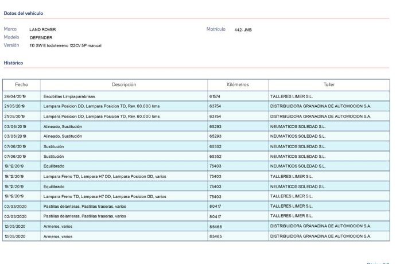Click the Marca field label
396x264 pixels.
click(x=10, y=29)
